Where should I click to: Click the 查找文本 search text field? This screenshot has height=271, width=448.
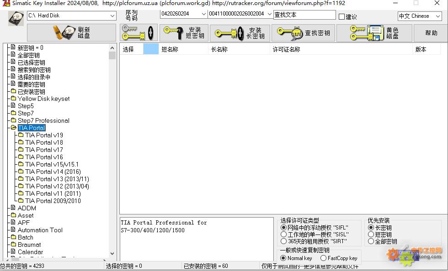304,15
